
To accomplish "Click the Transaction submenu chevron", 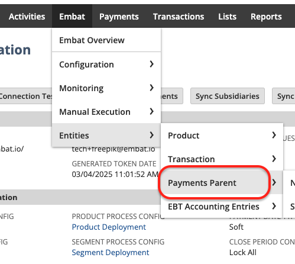I will pos(274,159).
